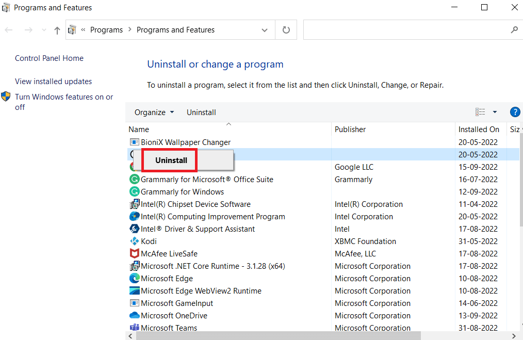Maximize the Programs and Features window
523x340 pixels.
pos(484,7)
